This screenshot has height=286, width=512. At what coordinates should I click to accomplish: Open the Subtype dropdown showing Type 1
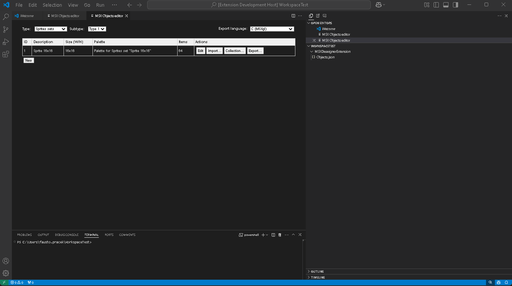coord(97,29)
